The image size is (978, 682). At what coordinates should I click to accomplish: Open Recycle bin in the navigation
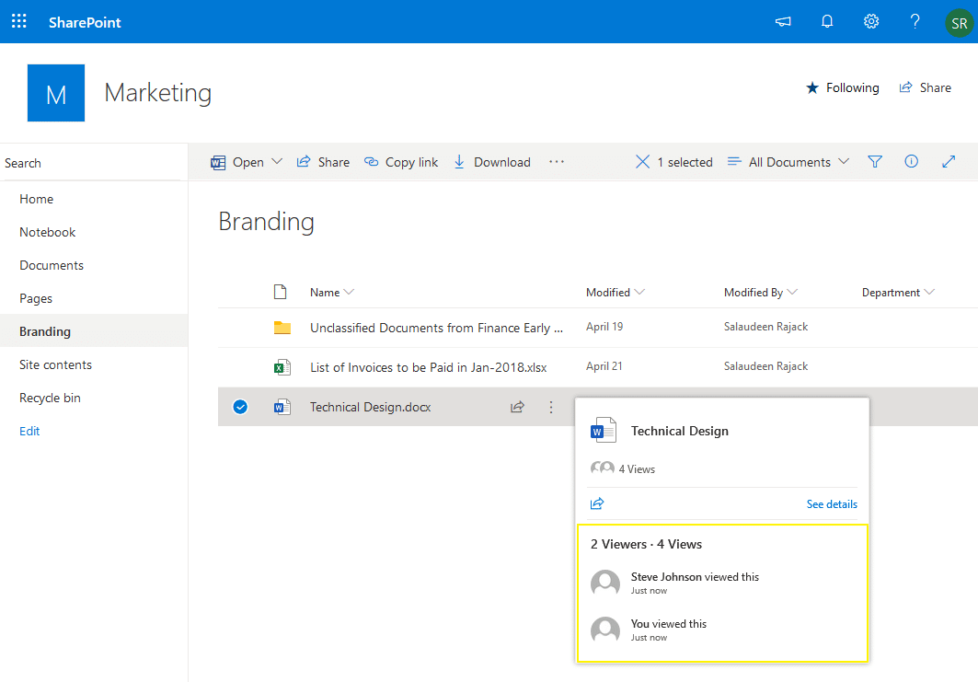50,398
